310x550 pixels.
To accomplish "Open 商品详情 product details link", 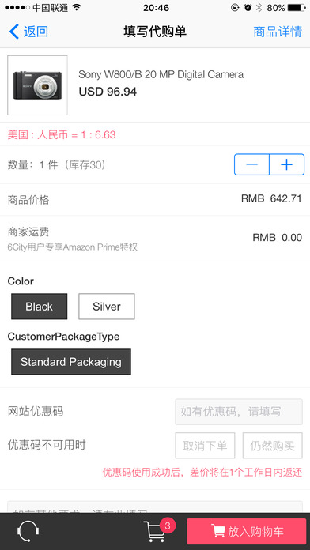I will pyautogui.click(x=278, y=32).
